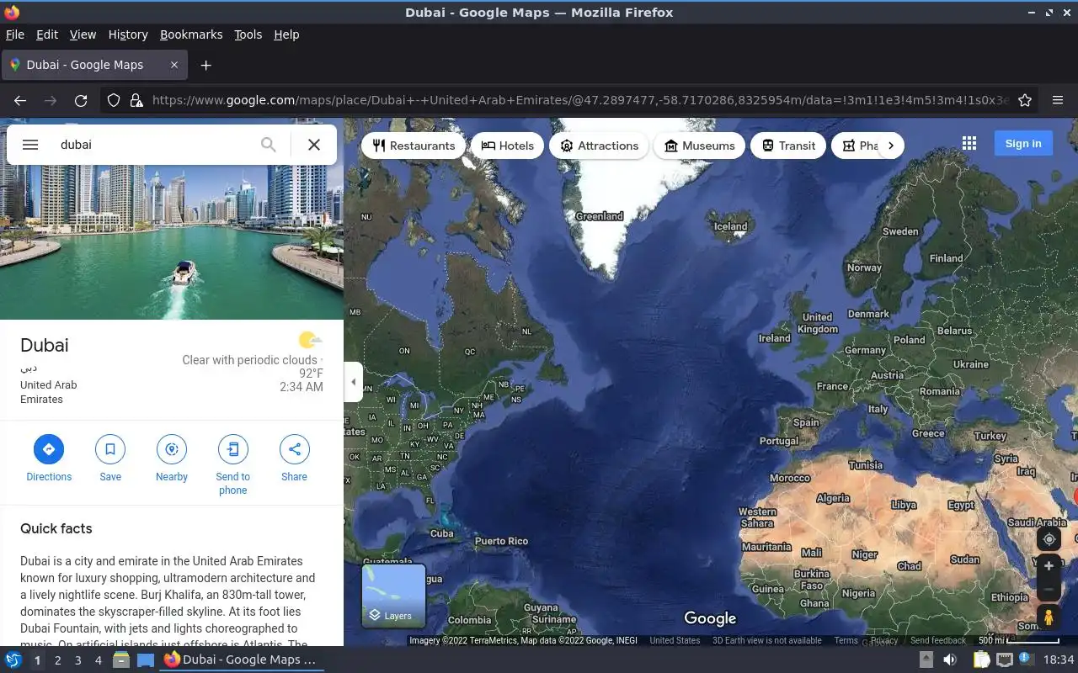Click the URL address bar
Screen dimensions: 1078x673
[x=579, y=100]
